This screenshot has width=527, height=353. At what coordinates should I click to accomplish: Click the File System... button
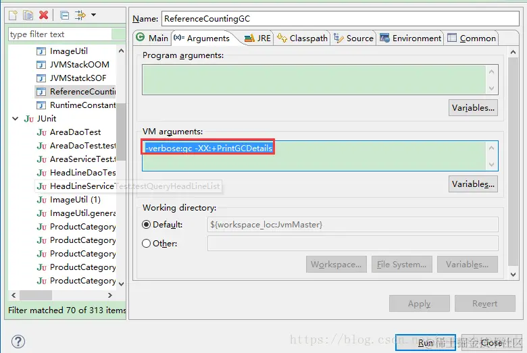click(401, 265)
